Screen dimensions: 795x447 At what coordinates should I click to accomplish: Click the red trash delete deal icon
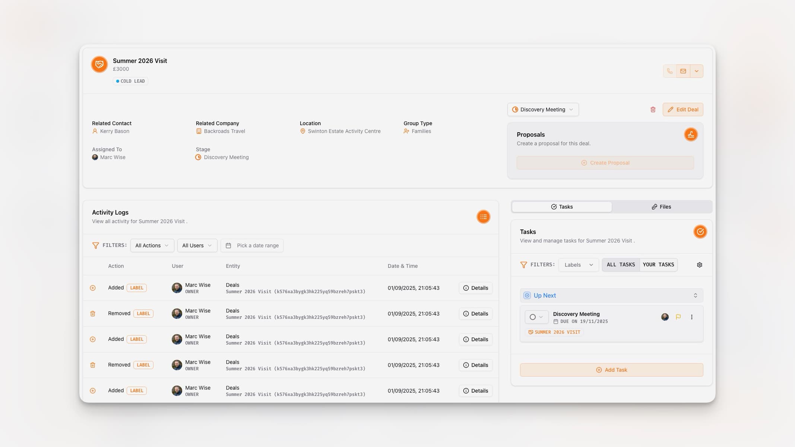(x=653, y=110)
